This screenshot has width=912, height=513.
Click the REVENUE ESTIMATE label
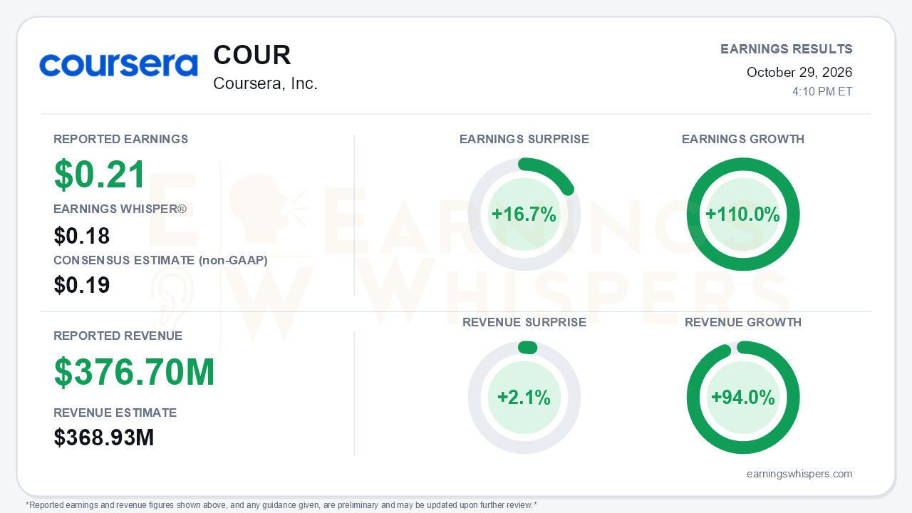point(115,413)
